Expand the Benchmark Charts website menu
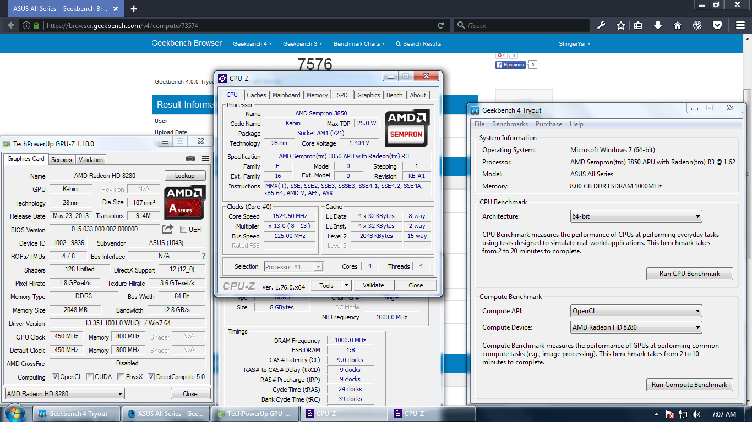Viewport: 752px width, 422px height. tap(359, 44)
